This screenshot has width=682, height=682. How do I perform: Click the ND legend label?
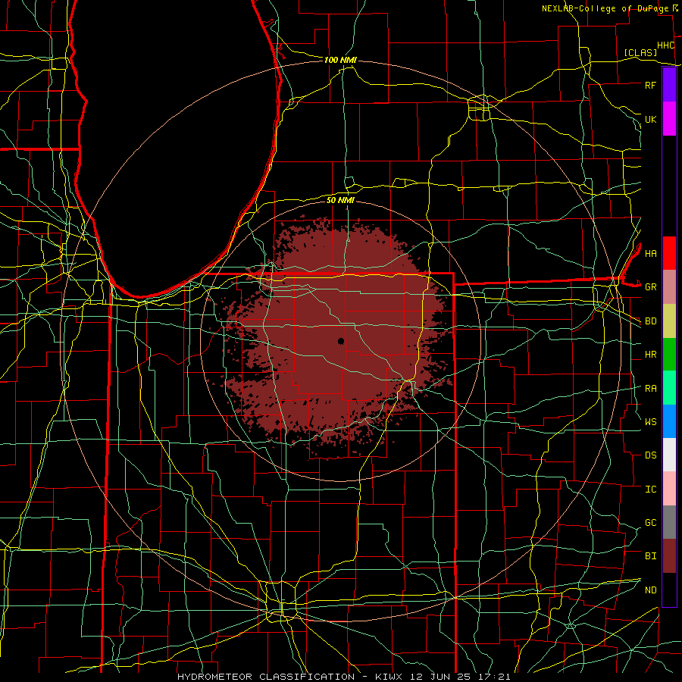coord(650,590)
